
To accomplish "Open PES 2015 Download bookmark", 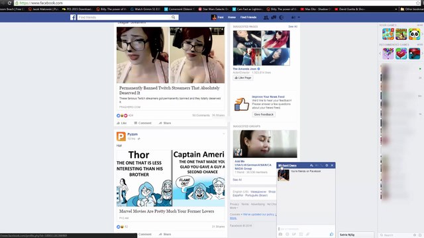I will click(78, 9).
